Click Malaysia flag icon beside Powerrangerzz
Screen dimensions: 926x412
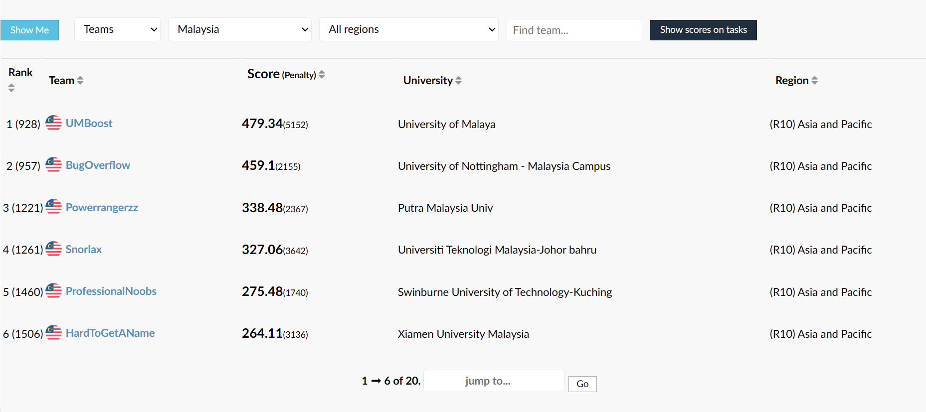(54, 206)
